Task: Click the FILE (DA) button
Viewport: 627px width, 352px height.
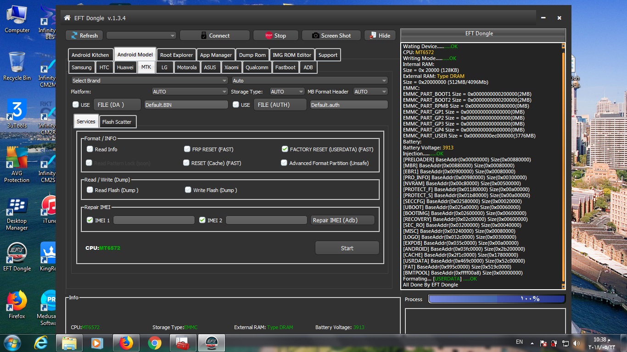Action: [117, 104]
